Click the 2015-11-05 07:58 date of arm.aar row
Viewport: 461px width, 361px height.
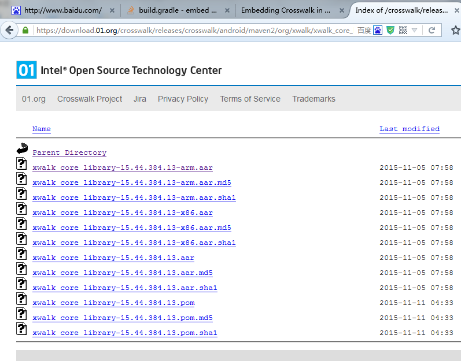click(x=416, y=168)
